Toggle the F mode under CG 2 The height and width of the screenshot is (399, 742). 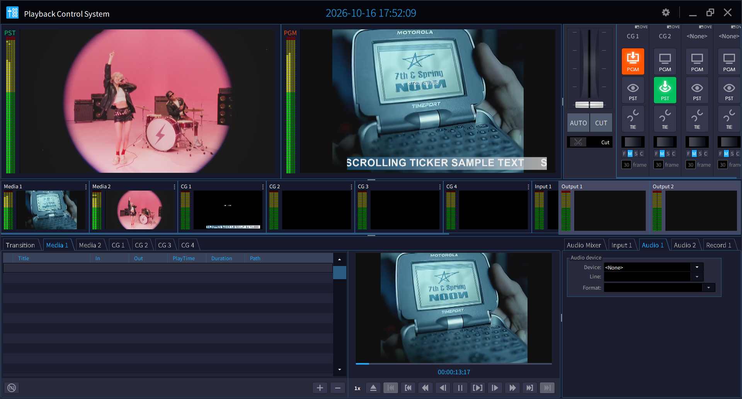coord(656,154)
